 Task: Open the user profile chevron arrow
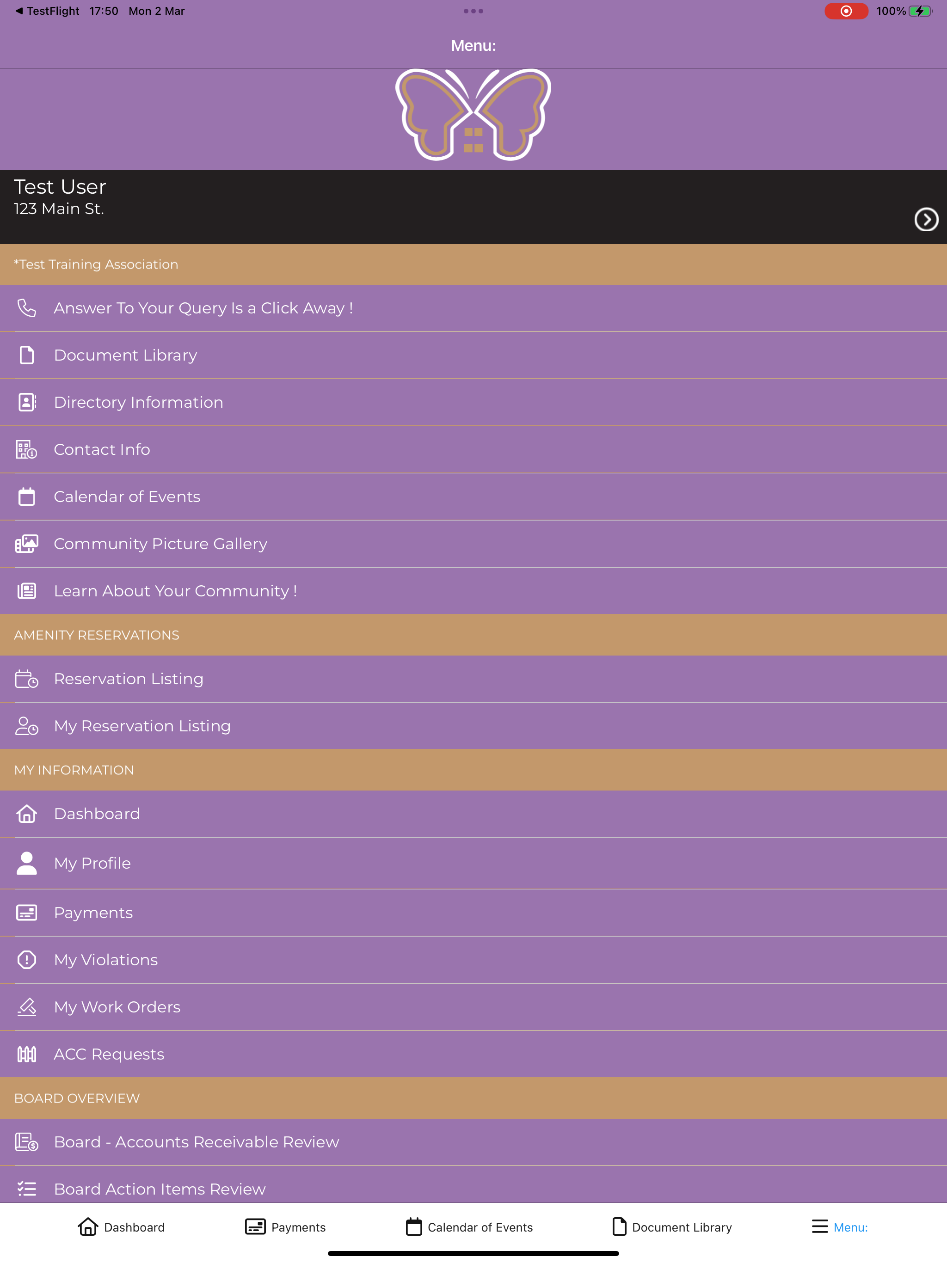(x=926, y=219)
